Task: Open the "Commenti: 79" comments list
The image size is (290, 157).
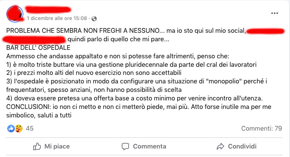Action: (261, 128)
